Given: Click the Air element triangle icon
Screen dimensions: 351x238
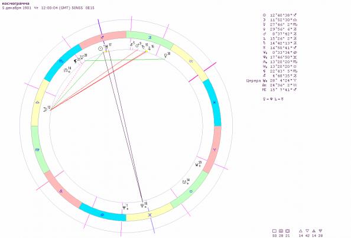Looking at the screenshot, I should coord(314,231).
